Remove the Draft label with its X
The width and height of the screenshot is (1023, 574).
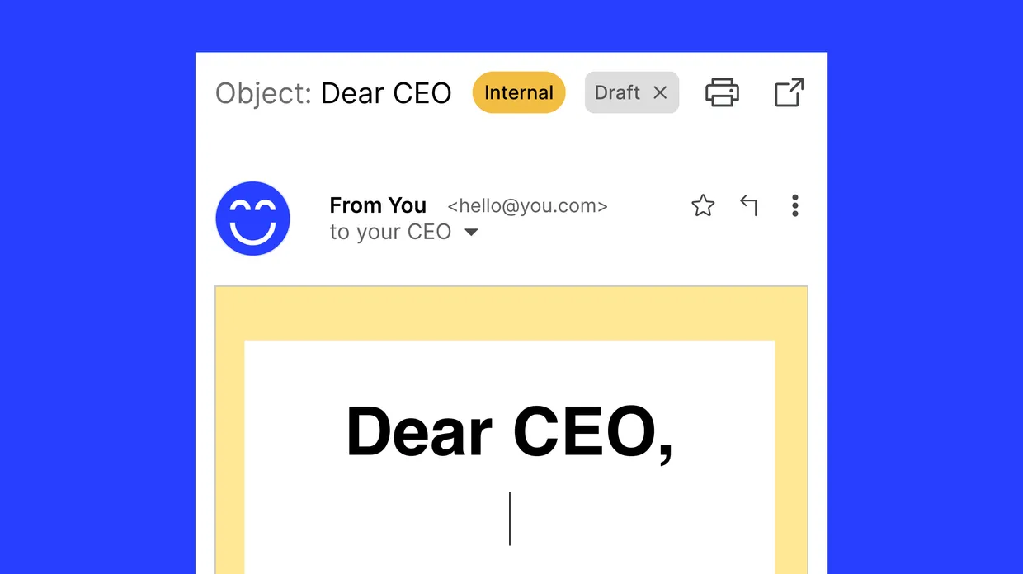click(x=660, y=92)
